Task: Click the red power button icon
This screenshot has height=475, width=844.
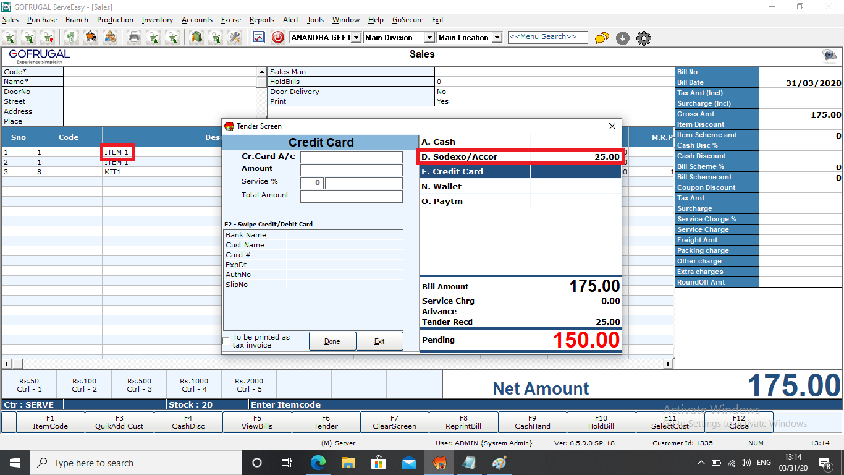Action: (x=278, y=38)
